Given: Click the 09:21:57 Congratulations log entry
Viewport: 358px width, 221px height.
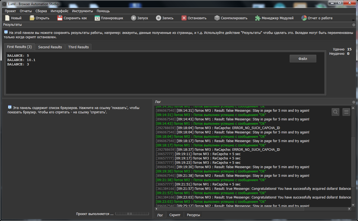Looking at the screenshot, I should coord(253,188).
